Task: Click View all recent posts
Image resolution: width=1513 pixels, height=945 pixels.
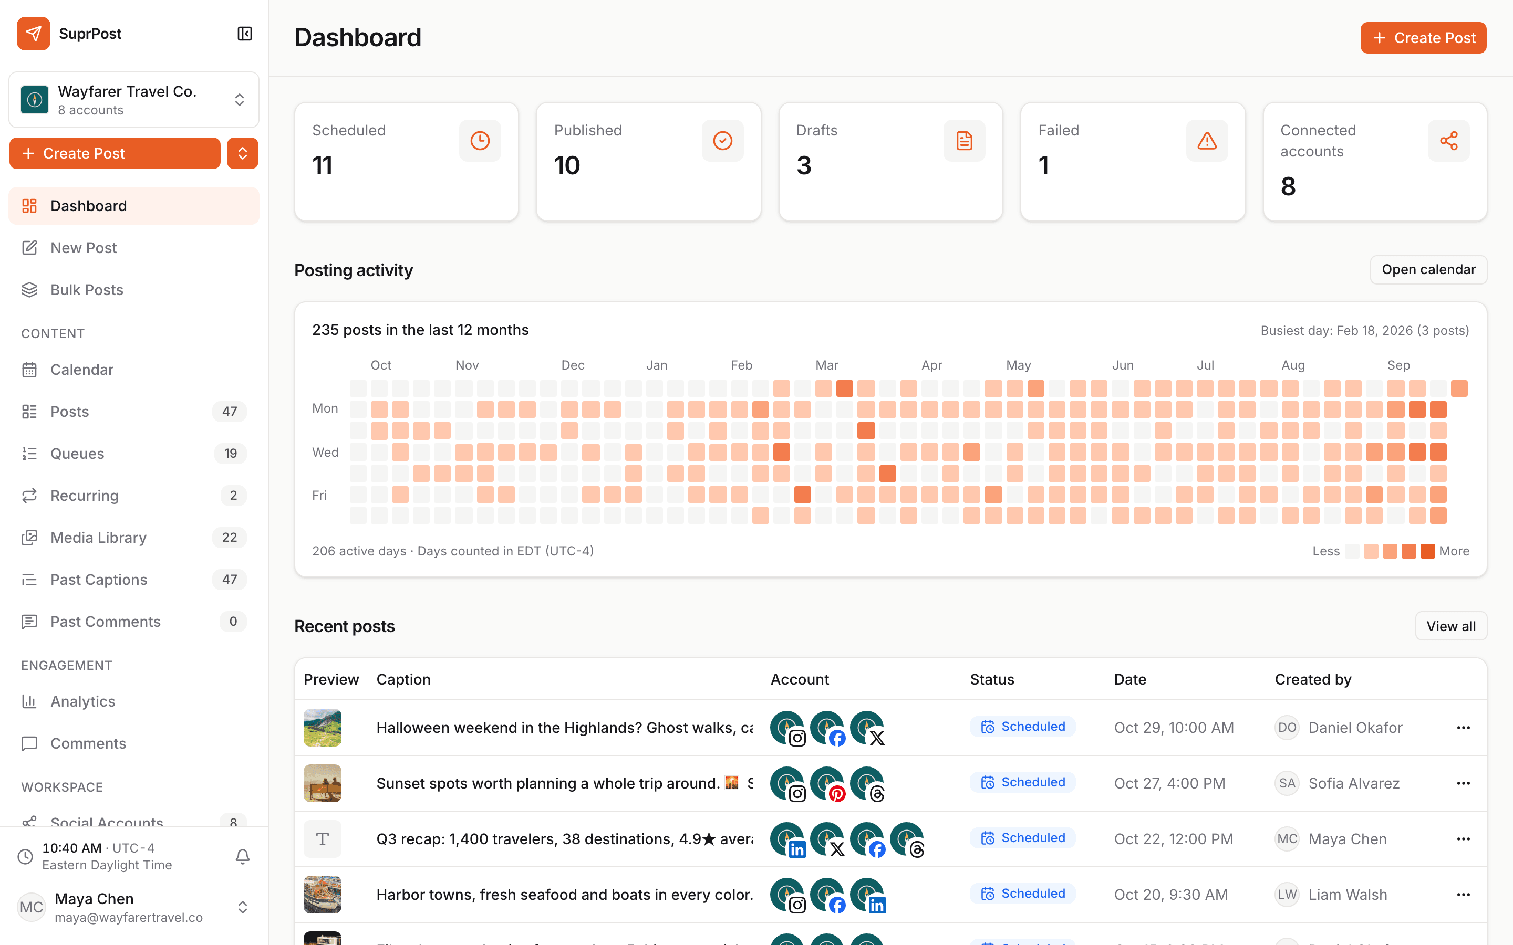Action: [x=1451, y=626]
